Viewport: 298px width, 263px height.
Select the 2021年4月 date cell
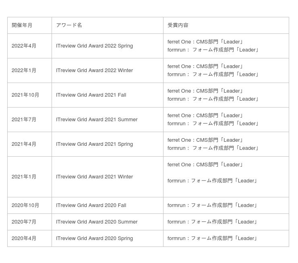24,144
